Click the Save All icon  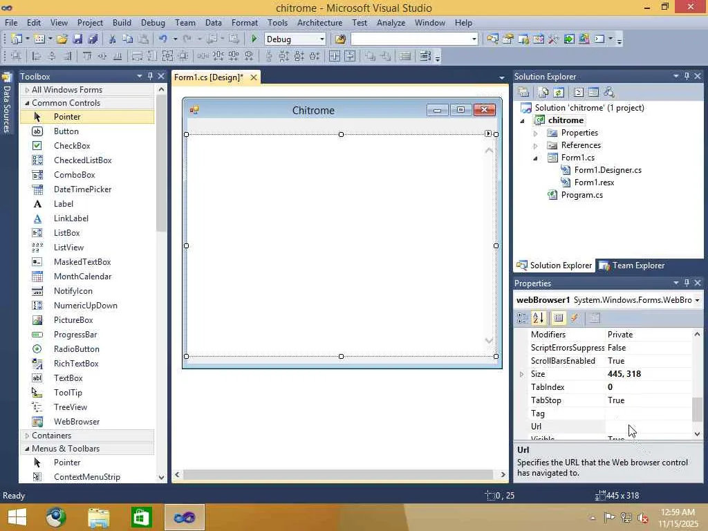93,39
